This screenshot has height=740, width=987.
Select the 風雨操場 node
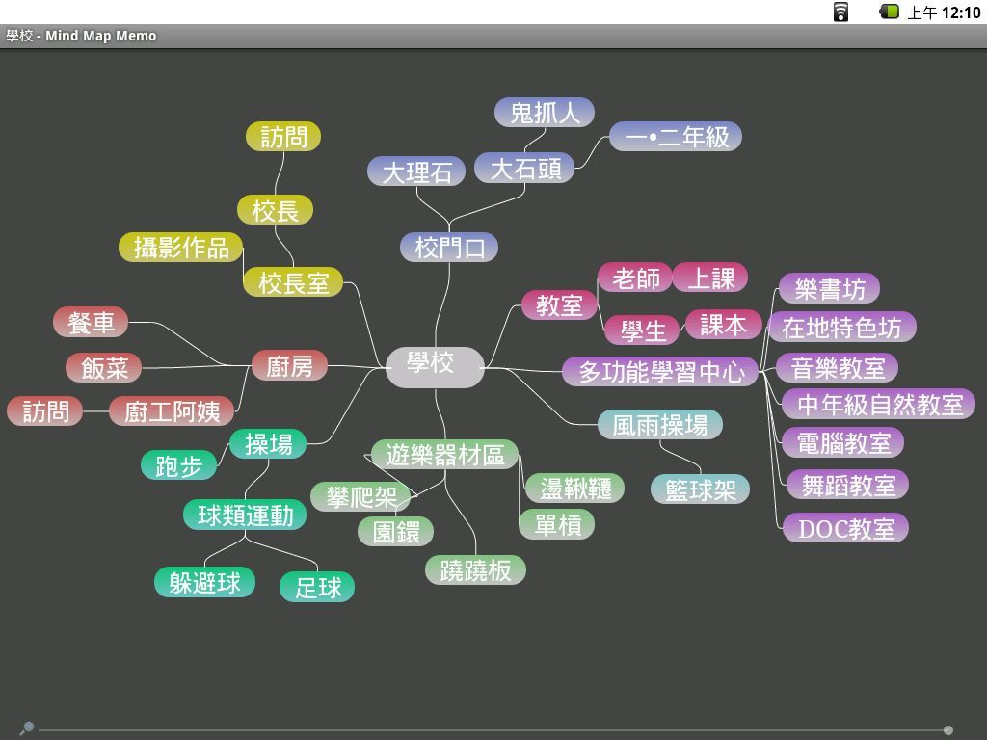(x=660, y=425)
